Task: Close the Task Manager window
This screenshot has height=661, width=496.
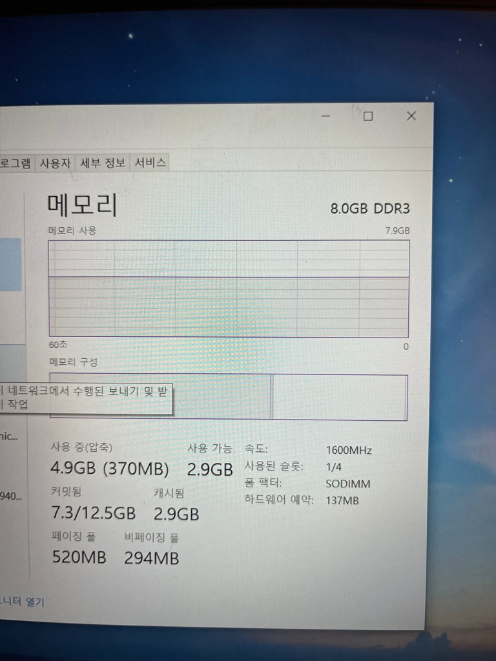Action: click(411, 116)
